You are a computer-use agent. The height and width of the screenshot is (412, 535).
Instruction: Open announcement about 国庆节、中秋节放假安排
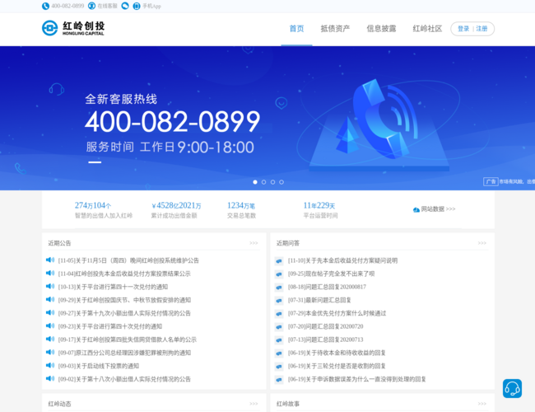pos(124,300)
